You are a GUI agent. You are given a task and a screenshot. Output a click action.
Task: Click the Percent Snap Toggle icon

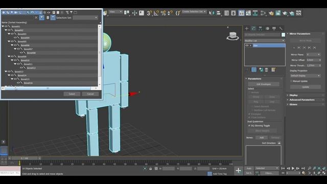click(x=163, y=13)
